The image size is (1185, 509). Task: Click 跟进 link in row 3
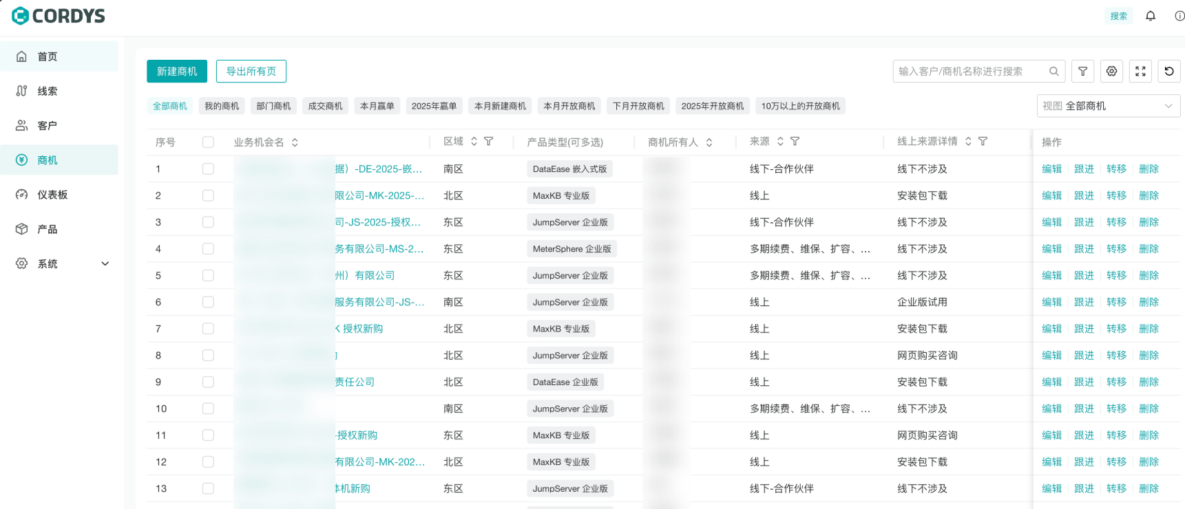click(x=1084, y=222)
